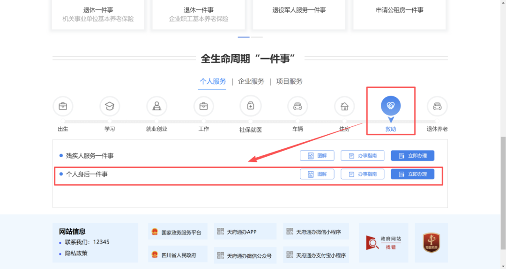
Task: Select the 社保就医 medical icon
Action: (x=251, y=106)
